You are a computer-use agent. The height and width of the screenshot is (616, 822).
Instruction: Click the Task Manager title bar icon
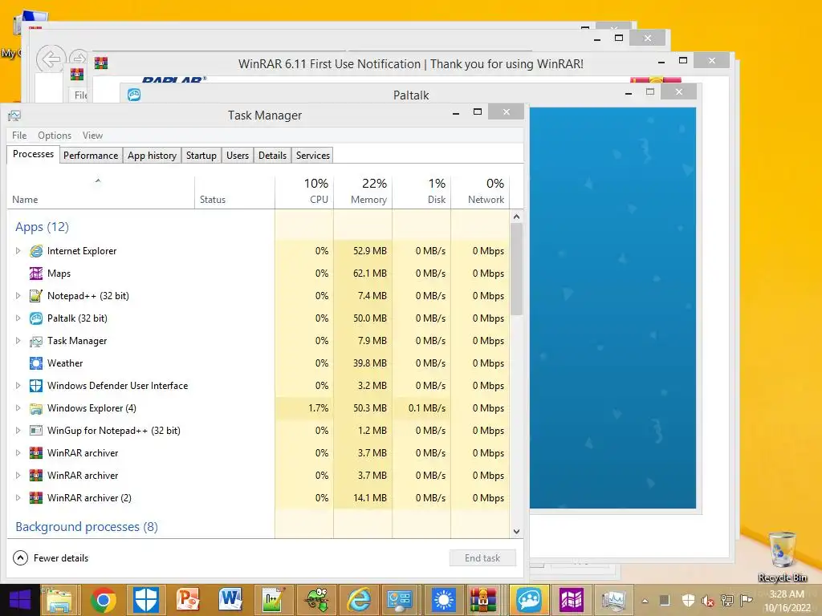[14, 115]
